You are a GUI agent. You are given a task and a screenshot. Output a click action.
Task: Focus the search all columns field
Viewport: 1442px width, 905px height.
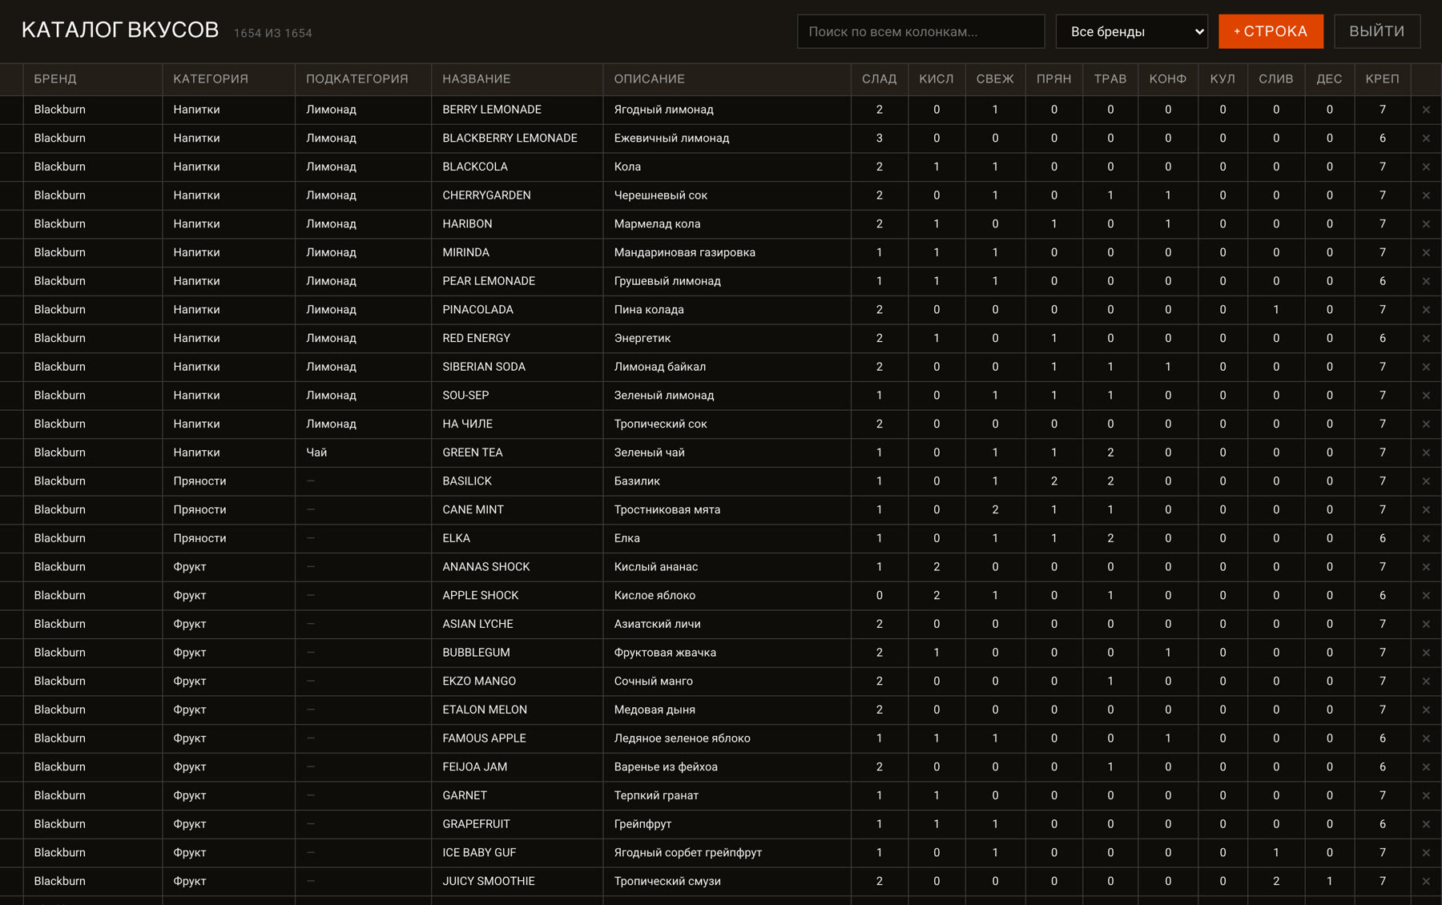(x=920, y=31)
